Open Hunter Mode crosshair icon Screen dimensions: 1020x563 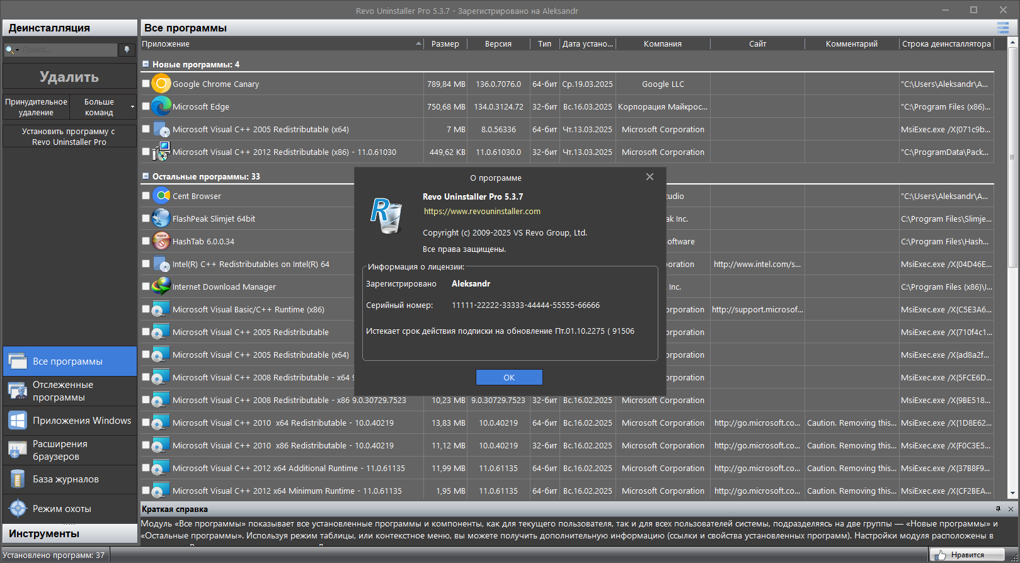click(18, 508)
